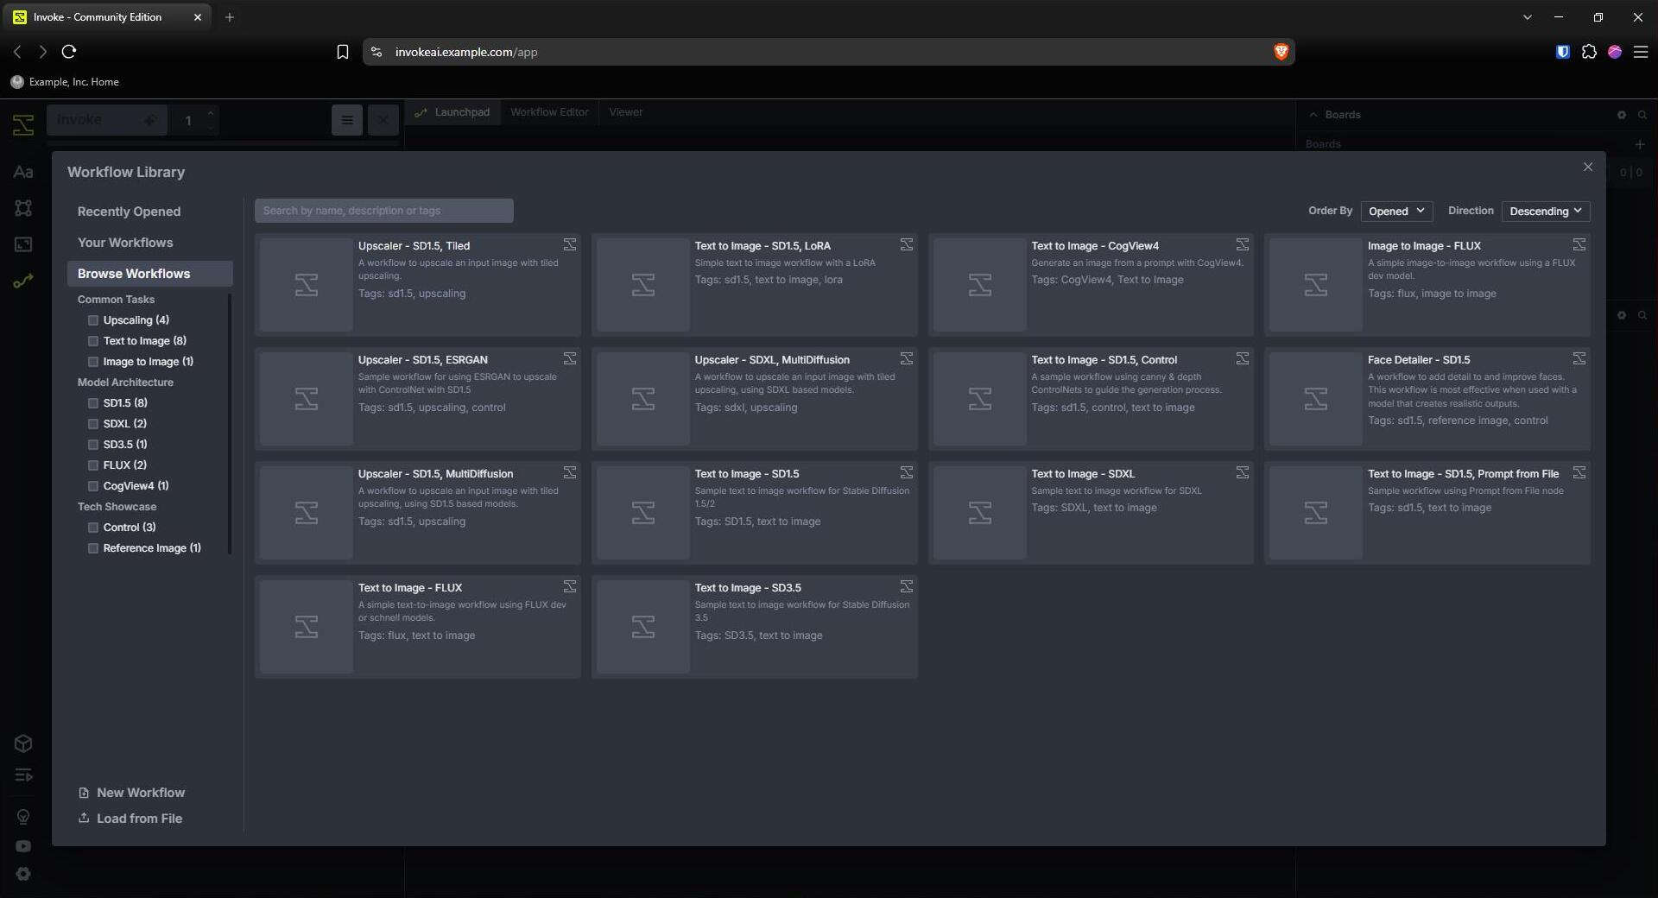Create a New Workflow
1658x898 pixels.
[x=131, y=793]
